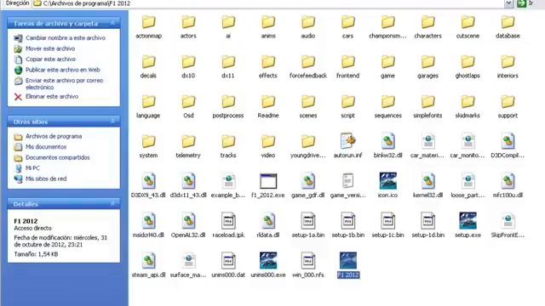Select the loose_part... file icon
The height and width of the screenshot is (306, 545).
[x=468, y=181]
